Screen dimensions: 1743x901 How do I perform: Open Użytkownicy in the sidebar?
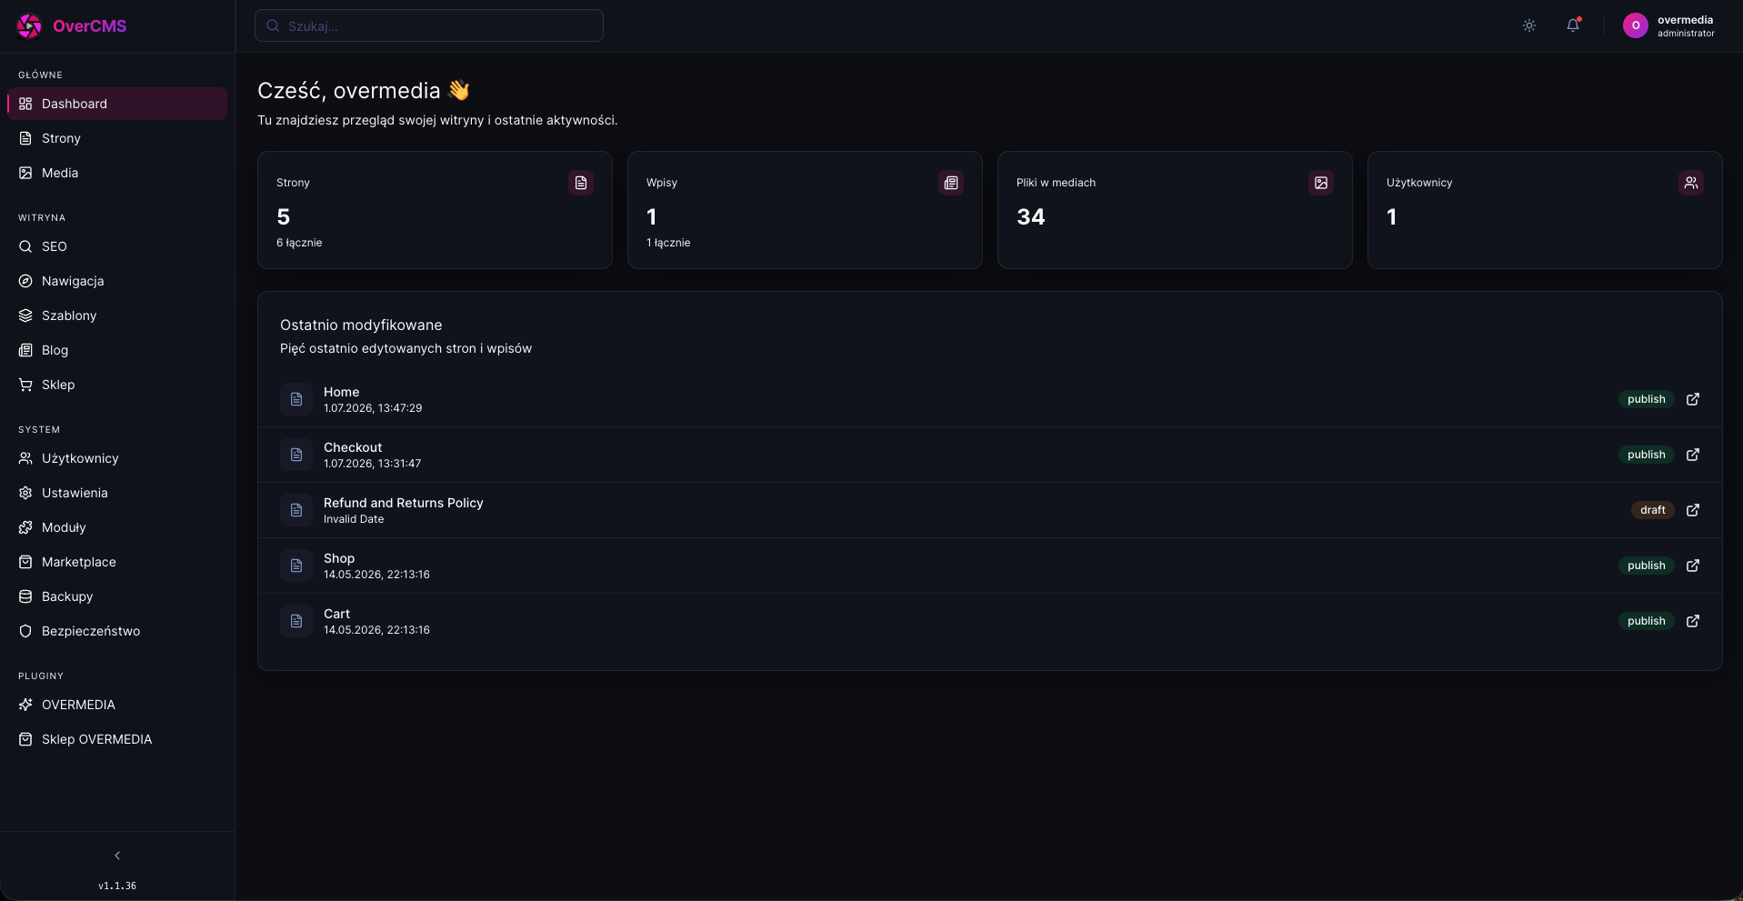point(117,458)
